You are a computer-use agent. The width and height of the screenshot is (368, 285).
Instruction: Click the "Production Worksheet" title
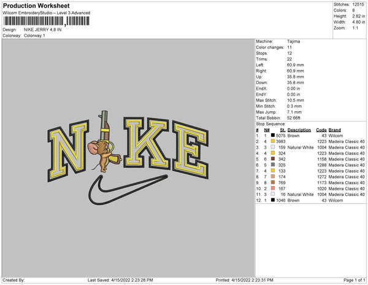tap(36, 6)
